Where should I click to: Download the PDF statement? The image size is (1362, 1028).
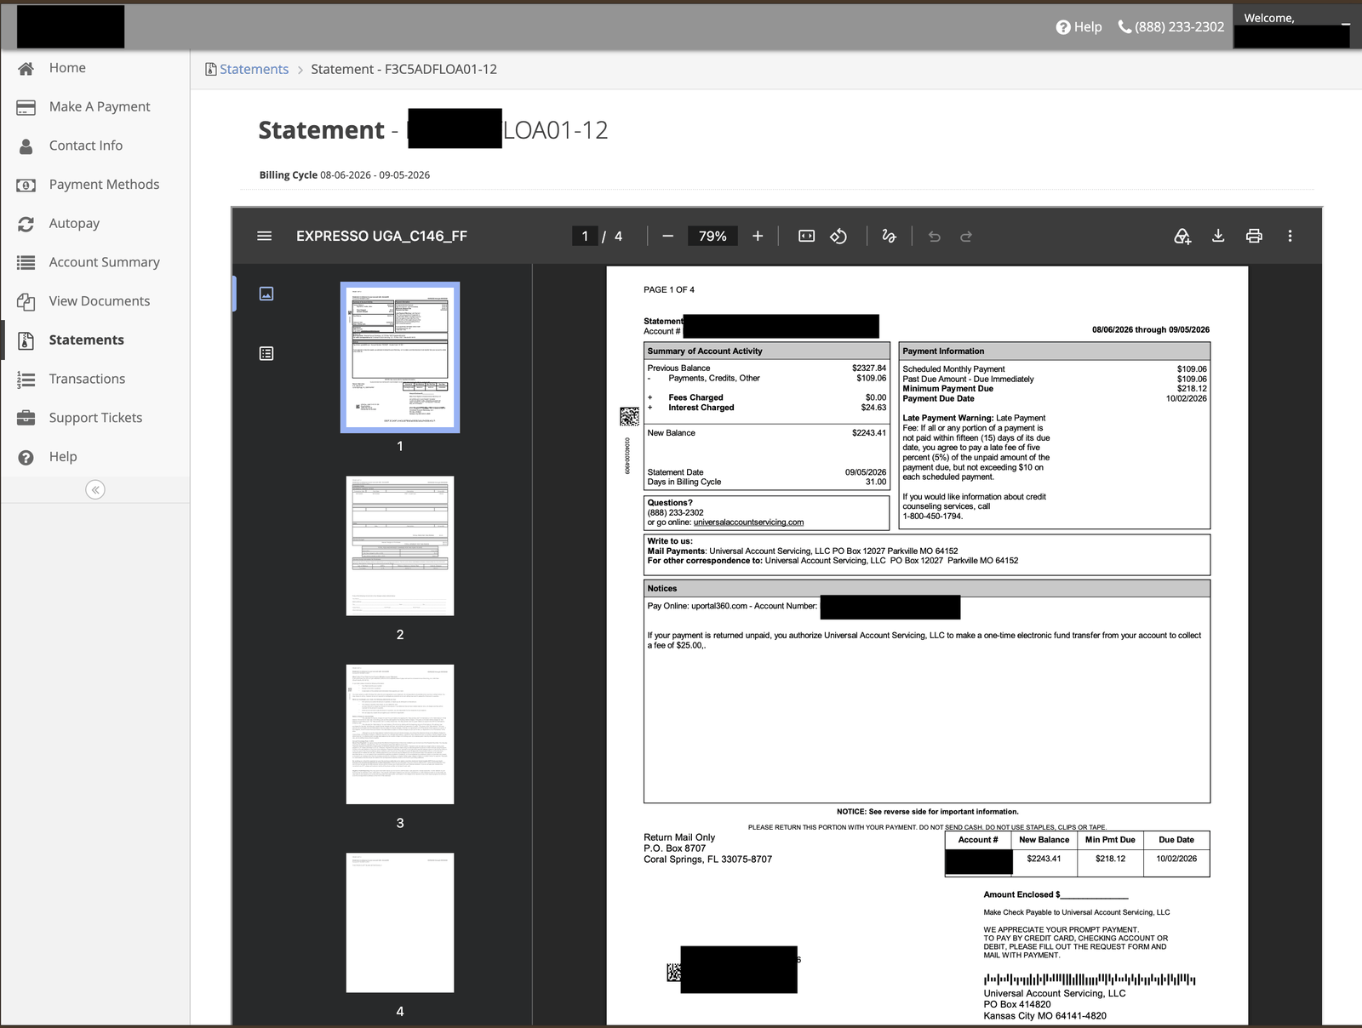point(1218,236)
